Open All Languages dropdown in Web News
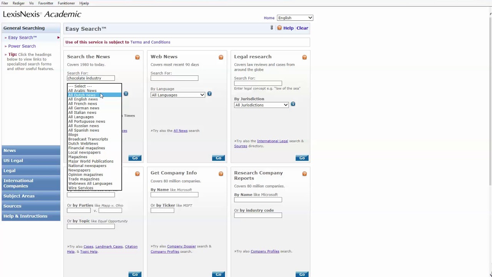 click(x=178, y=95)
